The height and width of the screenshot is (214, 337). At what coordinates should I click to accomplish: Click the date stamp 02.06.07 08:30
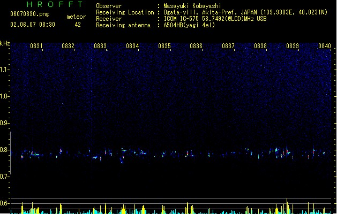point(33,25)
